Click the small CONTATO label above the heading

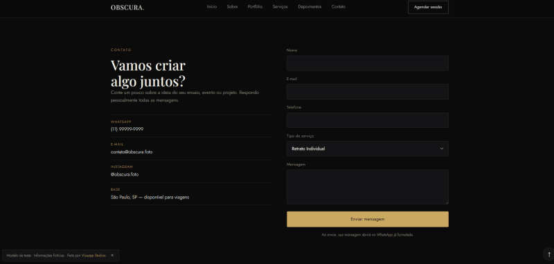click(x=120, y=50)
